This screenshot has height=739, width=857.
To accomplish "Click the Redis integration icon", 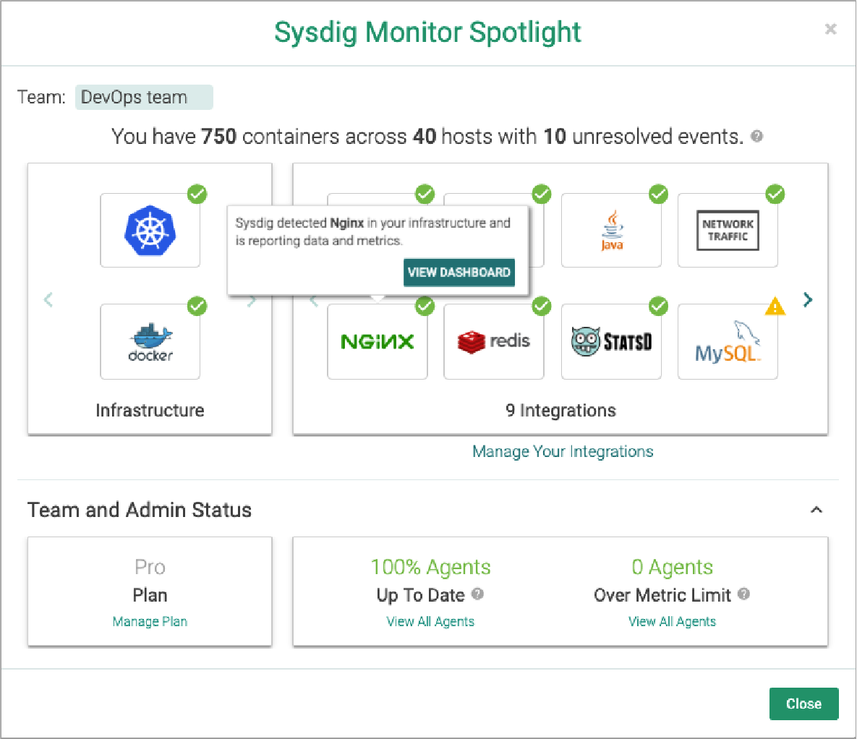I will pyautogui.click(x=493, y=341).
